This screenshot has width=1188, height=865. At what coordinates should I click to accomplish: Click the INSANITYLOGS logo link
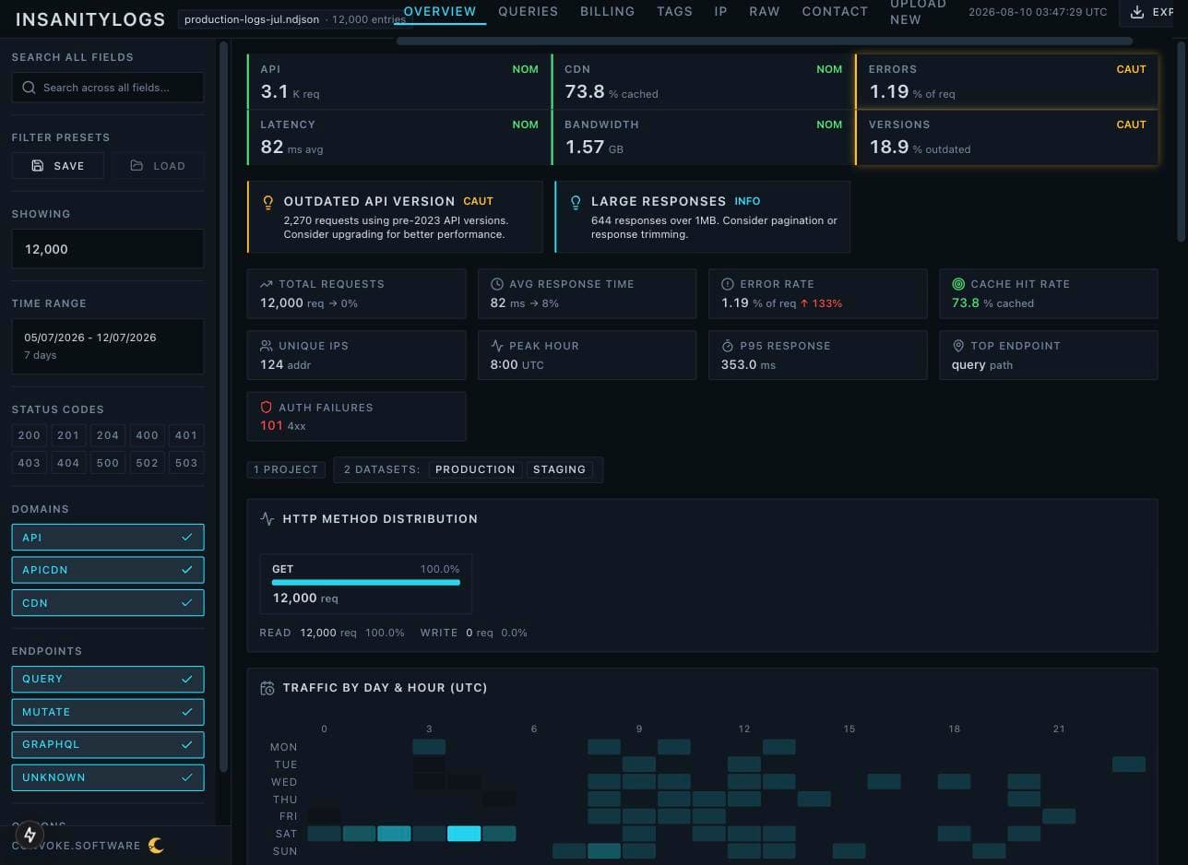tap(90, 18)
